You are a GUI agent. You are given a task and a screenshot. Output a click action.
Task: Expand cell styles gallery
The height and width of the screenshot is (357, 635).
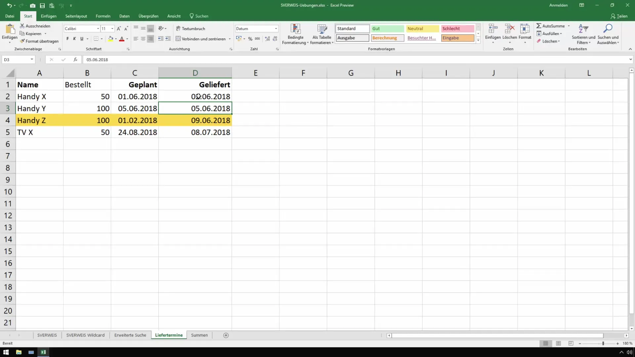(478, 40)
